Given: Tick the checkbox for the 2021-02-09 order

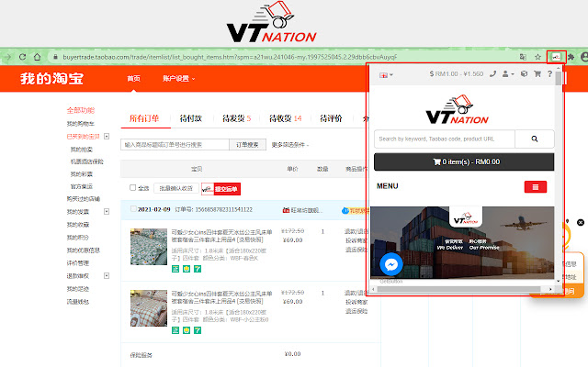Looking at the screenshot, I should point(133,209).
